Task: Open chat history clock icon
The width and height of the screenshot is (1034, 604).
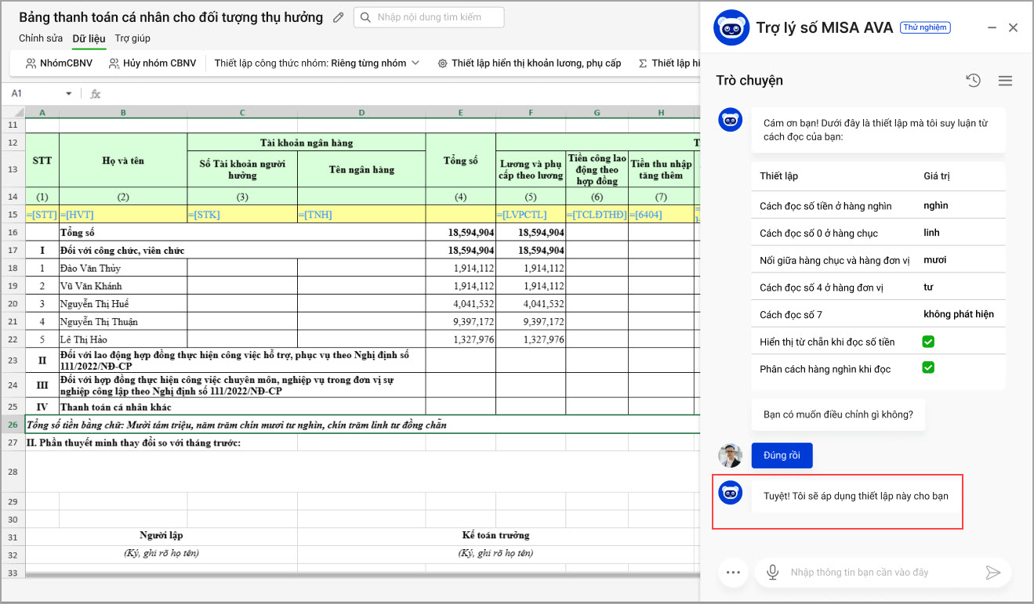Action: [973, 81]
